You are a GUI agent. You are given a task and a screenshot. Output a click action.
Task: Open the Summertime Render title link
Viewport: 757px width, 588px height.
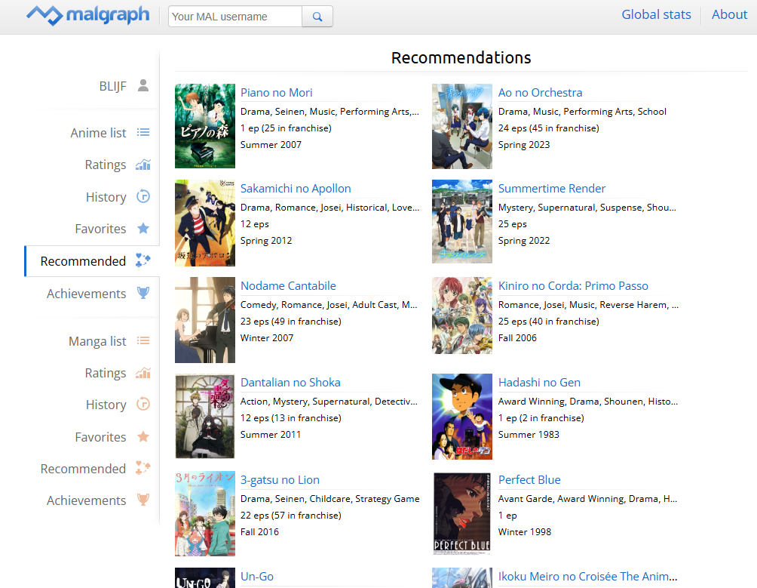tap(551, 189)
